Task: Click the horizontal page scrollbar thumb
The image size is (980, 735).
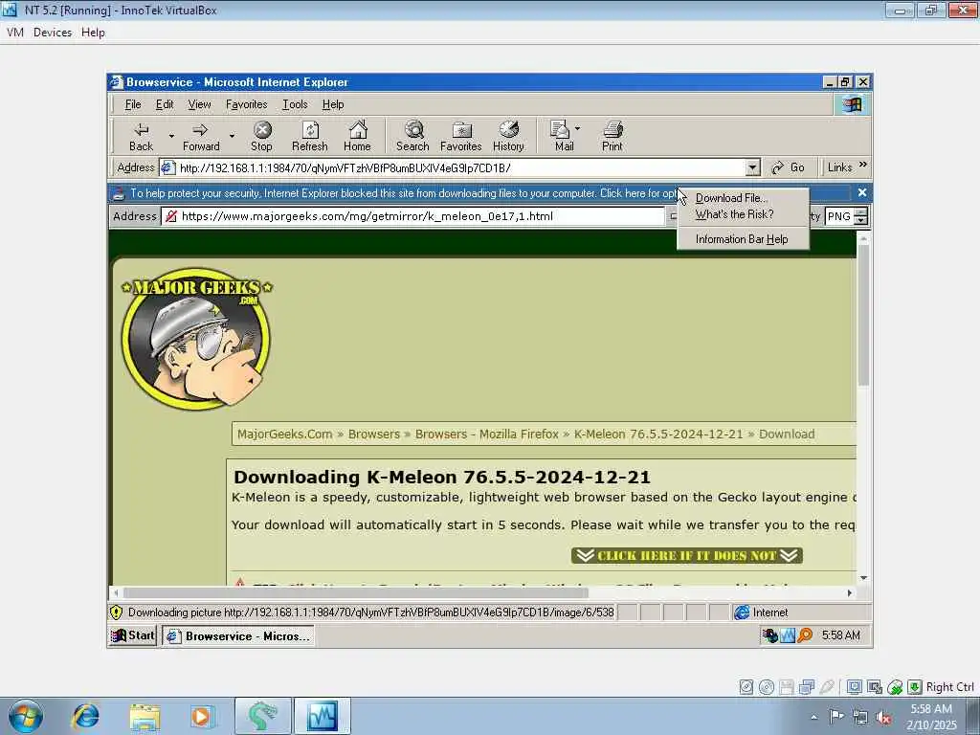Action: click(x=355, y=592)
